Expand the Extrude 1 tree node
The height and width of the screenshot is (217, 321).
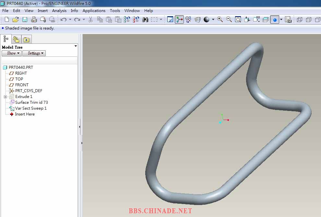pyautogui.click(x=5, y=97)
